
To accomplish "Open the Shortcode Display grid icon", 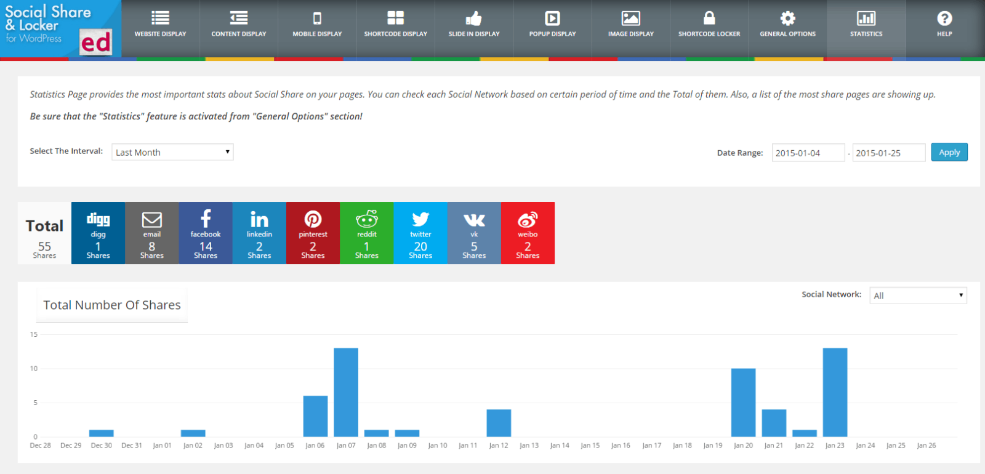I will [395, 18].
